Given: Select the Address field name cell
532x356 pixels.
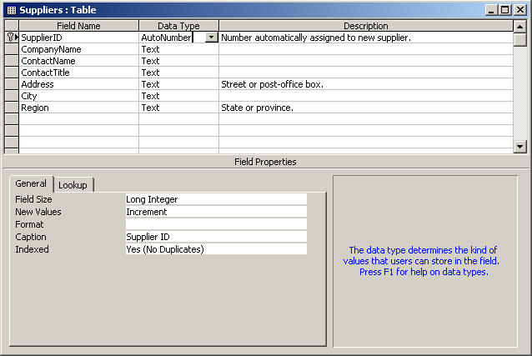Looking at the screenshot, I should [x=78, y=84].
